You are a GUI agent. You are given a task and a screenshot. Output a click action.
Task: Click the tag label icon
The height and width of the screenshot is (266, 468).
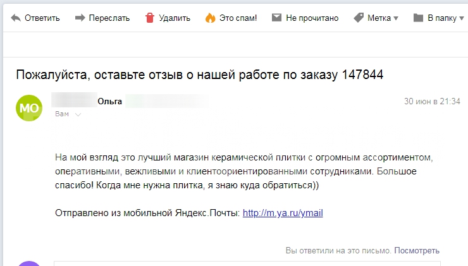(x=359, y=18)
